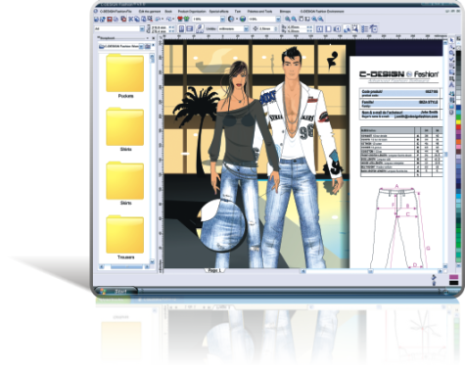Image resolution: width=465 pixels, height=372 pixels.
Task: Click the red save floppy icon
Action: tap(110, 20)
